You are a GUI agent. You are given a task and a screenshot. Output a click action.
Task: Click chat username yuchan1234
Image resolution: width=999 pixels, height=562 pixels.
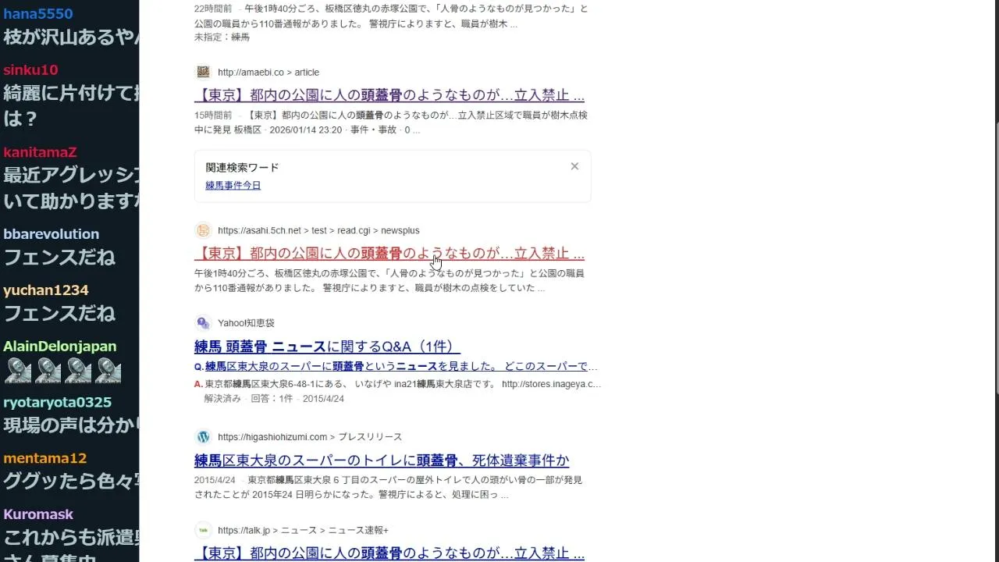(x=46, y=290)
